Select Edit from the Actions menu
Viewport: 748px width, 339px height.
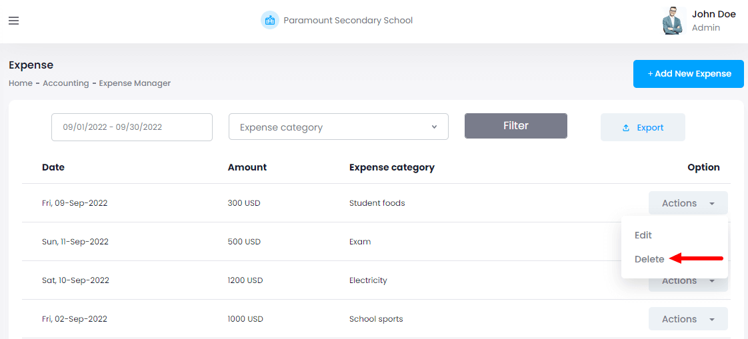(643, 235)
